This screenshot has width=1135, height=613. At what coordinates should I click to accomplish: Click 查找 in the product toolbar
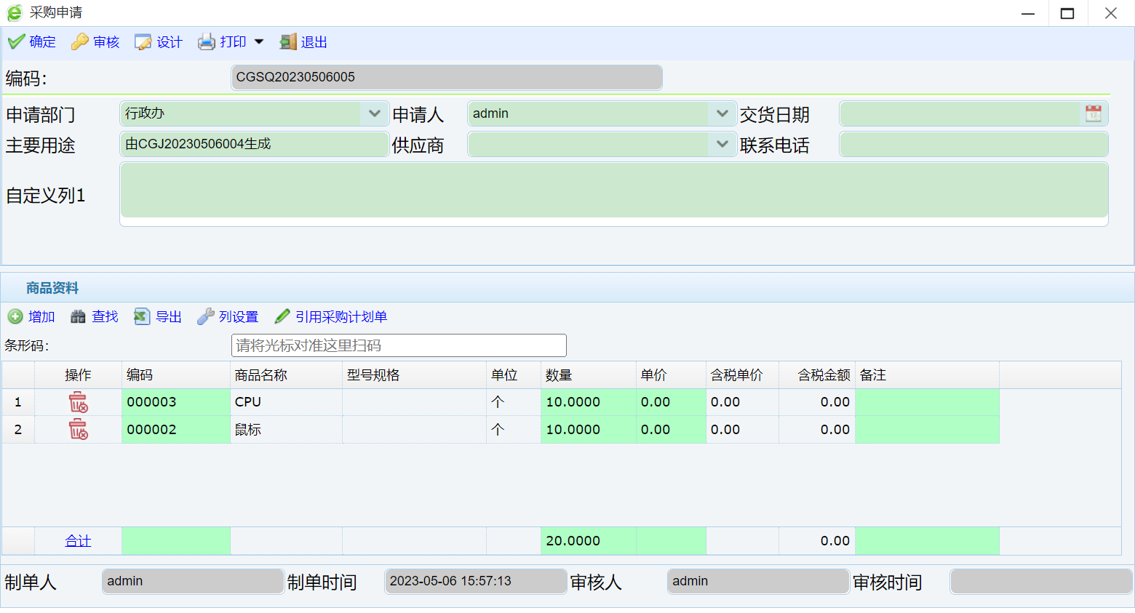[95, 317]
